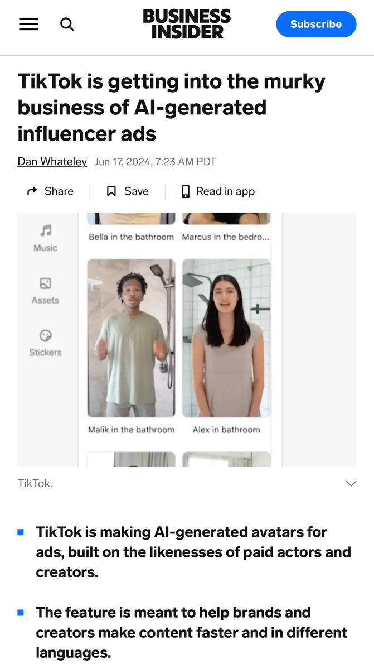The height and width of the screenshot is (669, 374).
Task: Expand the image caption chevron
Action: tap(351, 483)
